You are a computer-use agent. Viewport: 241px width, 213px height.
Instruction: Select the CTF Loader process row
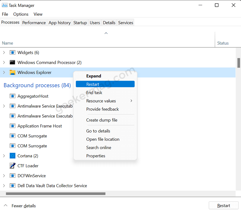click(x=118, y=166)
